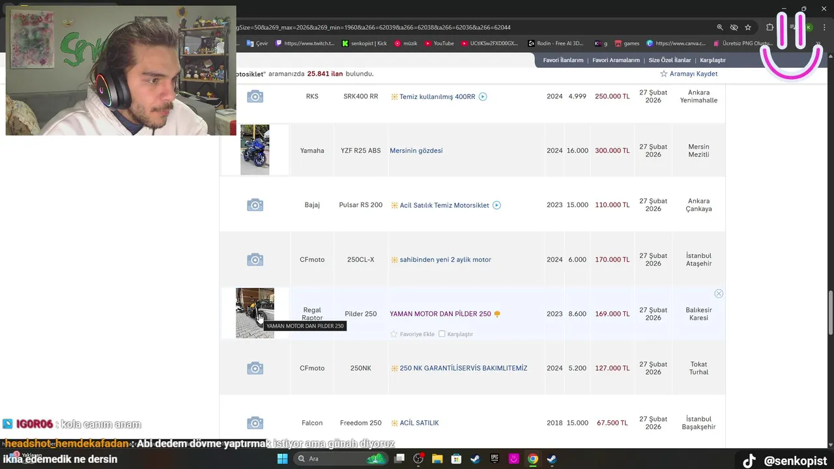Open the listing Temiz kullanılmış 400RR
The image size is (834, 469).
pyautogui.click(x=437, y=96)
